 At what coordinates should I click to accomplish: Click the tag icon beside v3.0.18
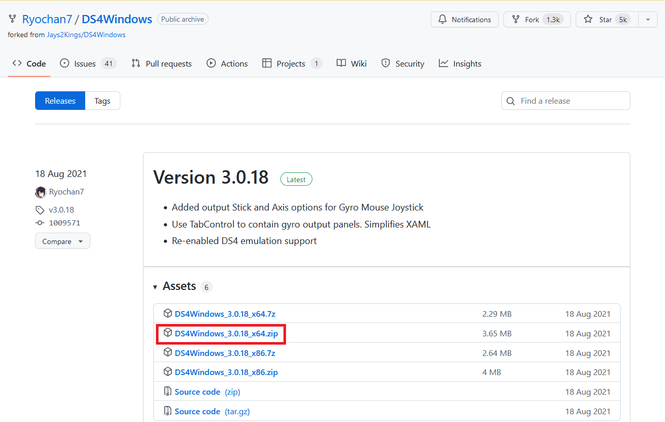pos(40,210)
